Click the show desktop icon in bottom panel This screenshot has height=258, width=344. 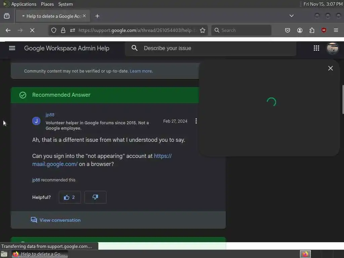tap(4, 254)
